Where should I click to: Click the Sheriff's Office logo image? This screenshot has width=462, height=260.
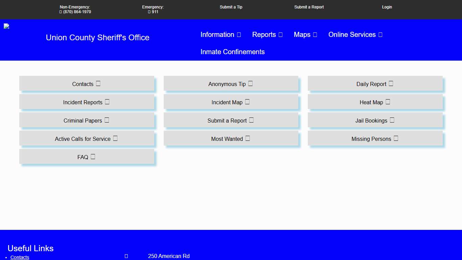6,26
